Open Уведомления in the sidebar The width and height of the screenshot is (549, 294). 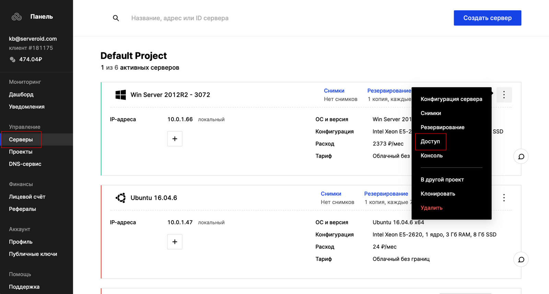pyautogui.click(x=27, y=107)
